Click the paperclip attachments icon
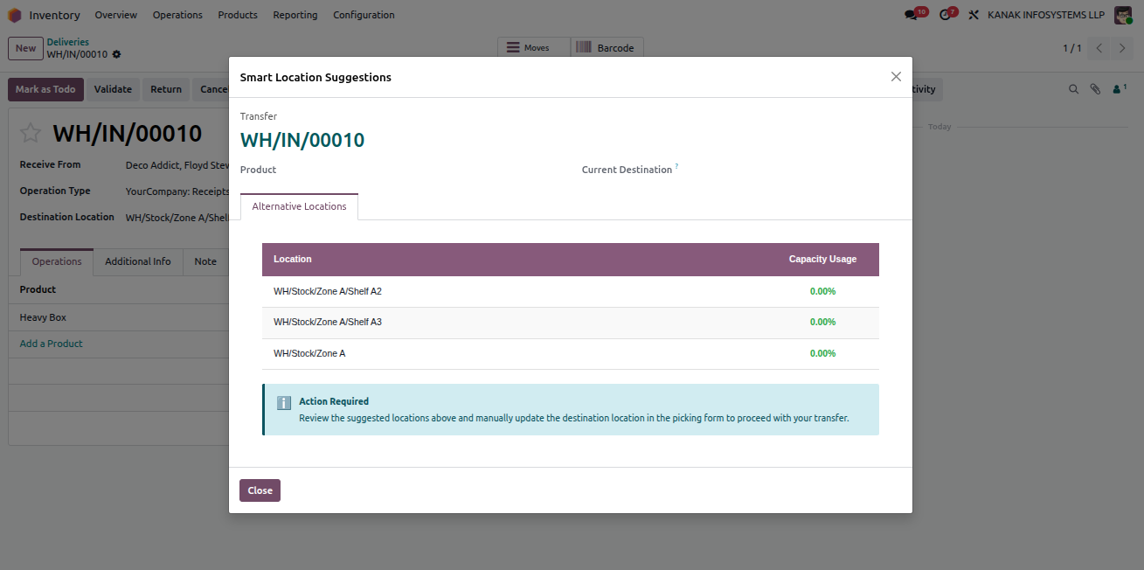 (x=1095, y=89)
